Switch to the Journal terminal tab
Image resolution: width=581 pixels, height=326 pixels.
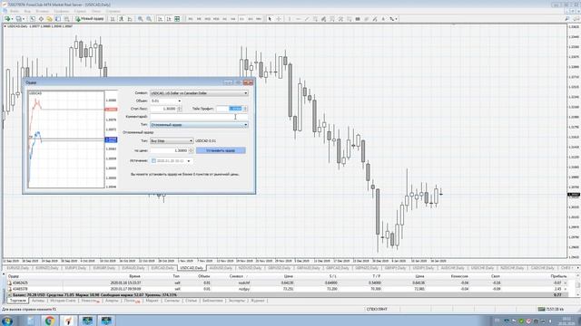pyautogui.click(x=258, y=301)
